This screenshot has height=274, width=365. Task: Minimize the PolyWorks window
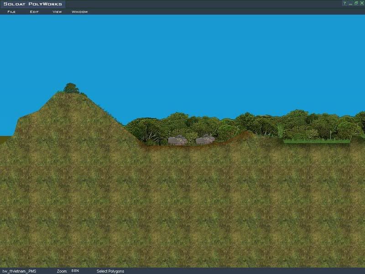click(350, 3)
